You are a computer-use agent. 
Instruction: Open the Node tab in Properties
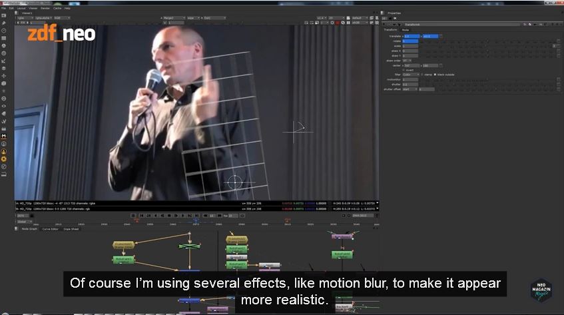(406, 30)
